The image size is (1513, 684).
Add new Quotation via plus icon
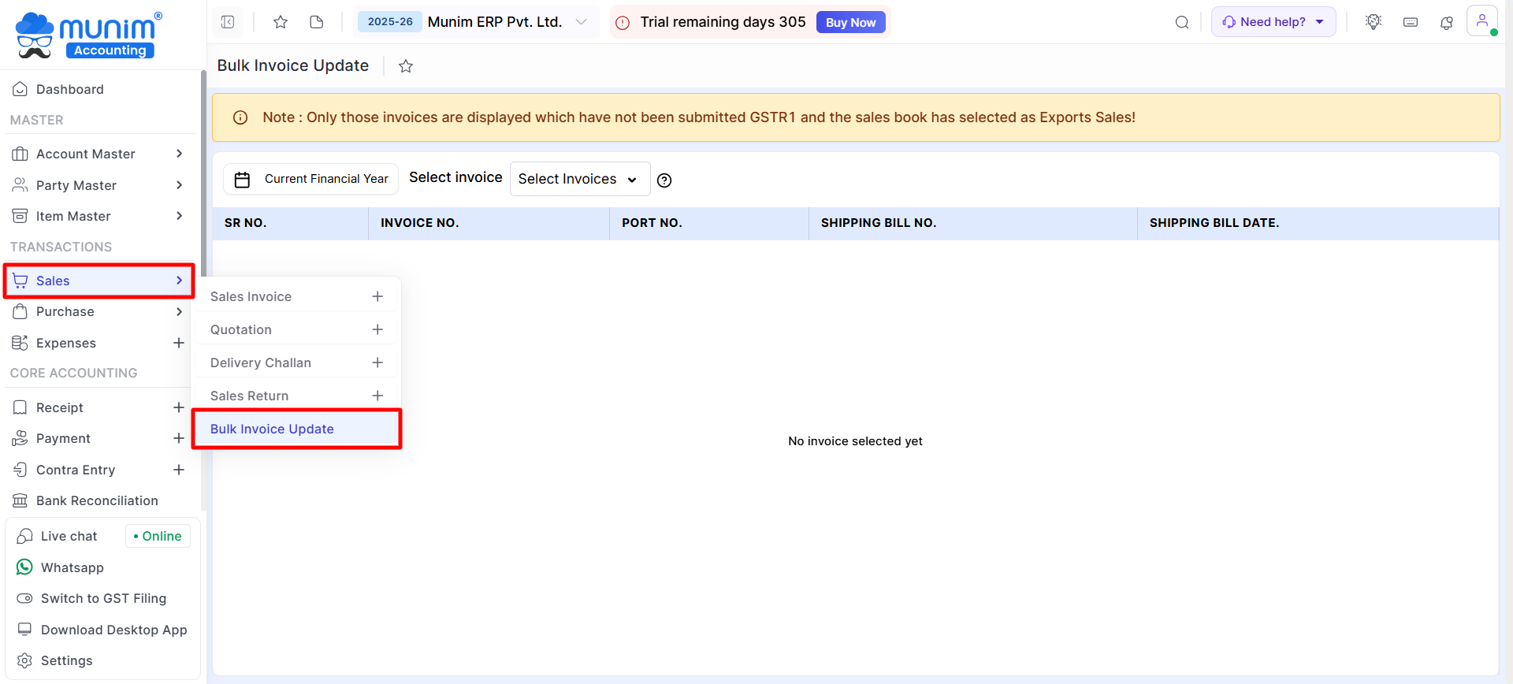click(x=377, y=329)
